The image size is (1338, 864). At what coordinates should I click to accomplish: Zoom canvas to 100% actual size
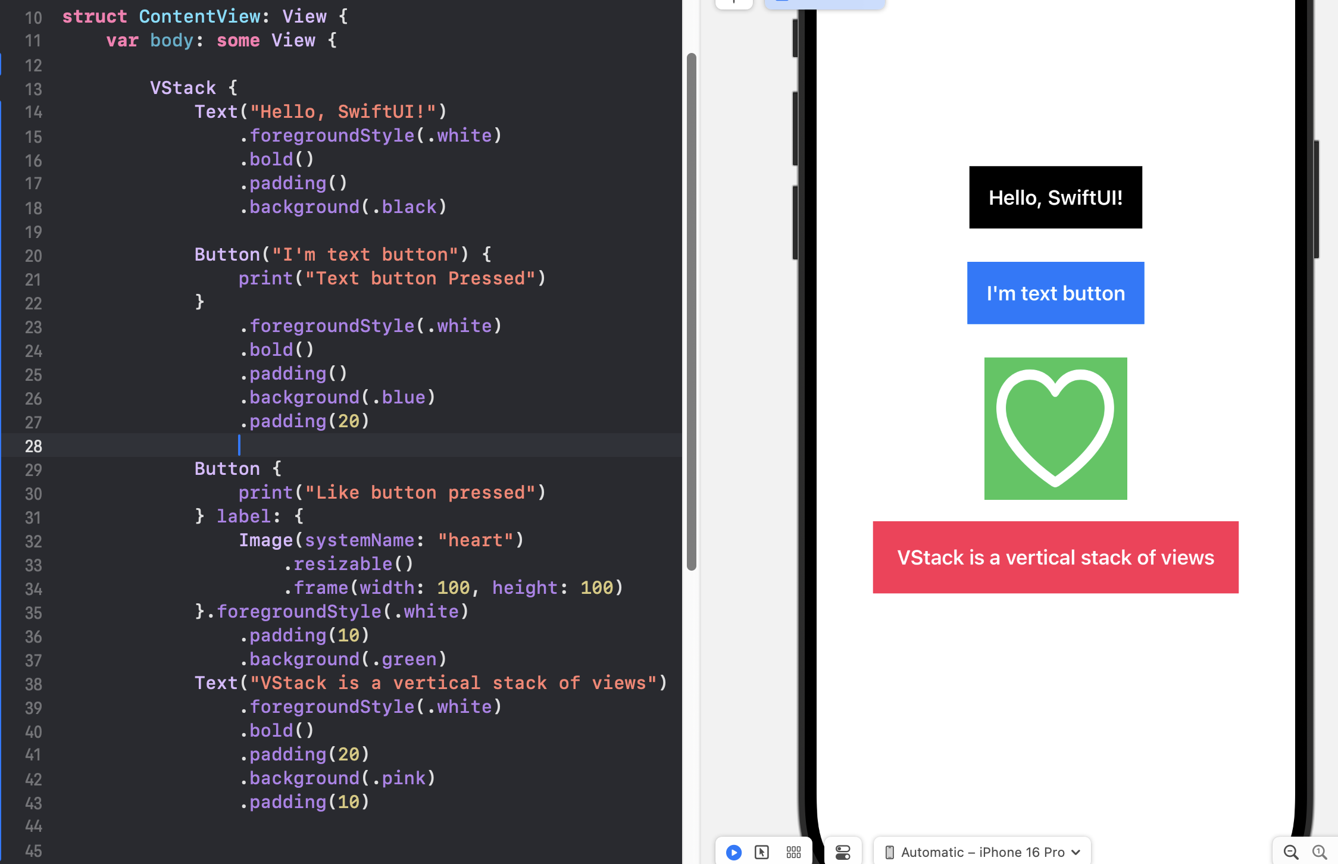click(1320, 852)
